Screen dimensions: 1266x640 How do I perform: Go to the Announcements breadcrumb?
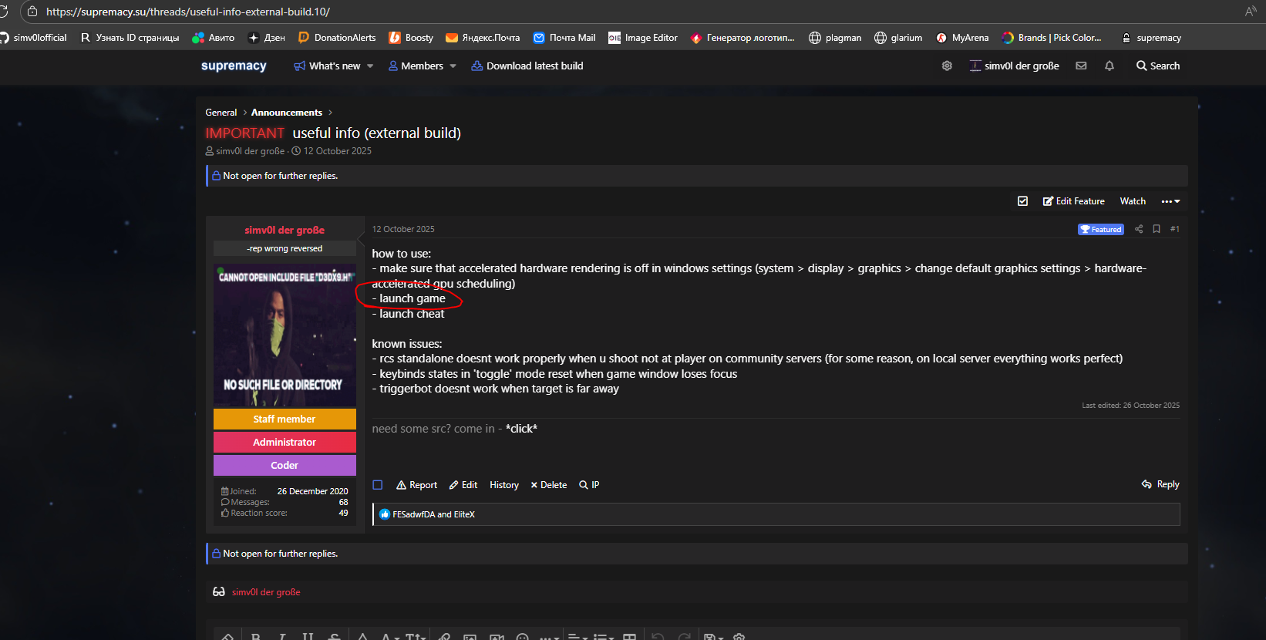[x=286, y=113]
